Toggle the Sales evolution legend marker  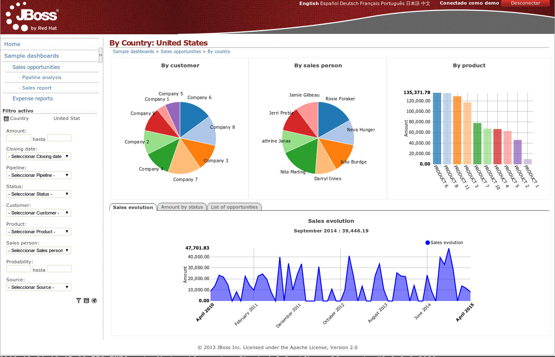427,242
